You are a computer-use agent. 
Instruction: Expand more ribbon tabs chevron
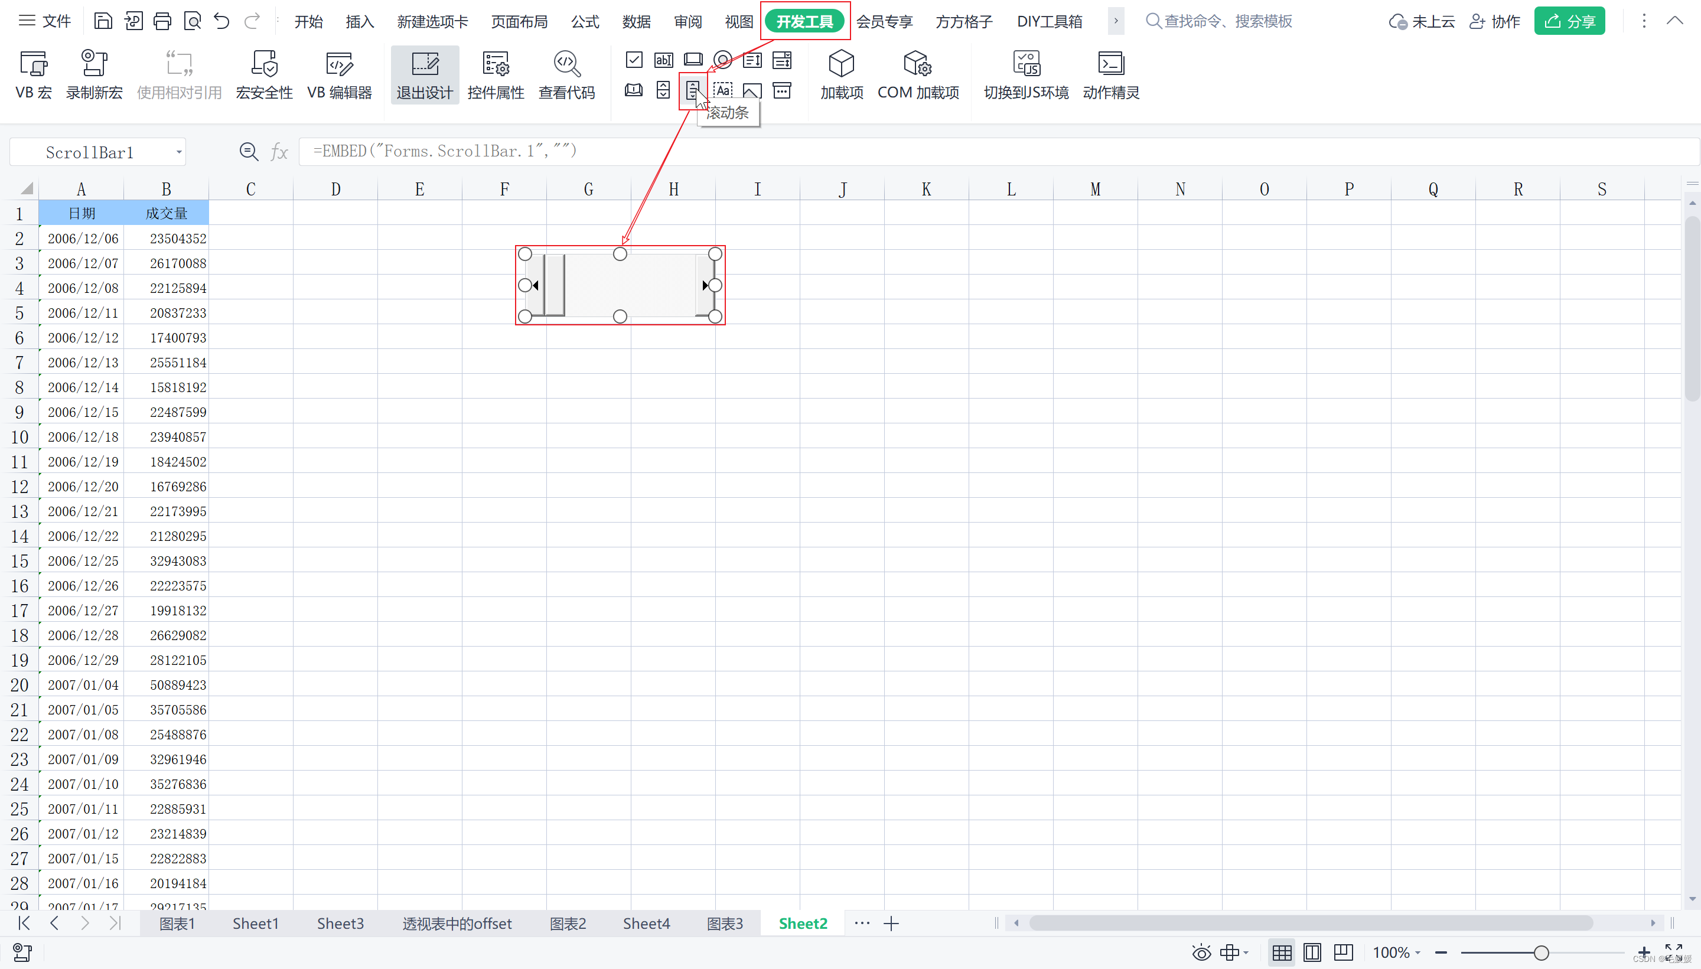[1116, 21]
